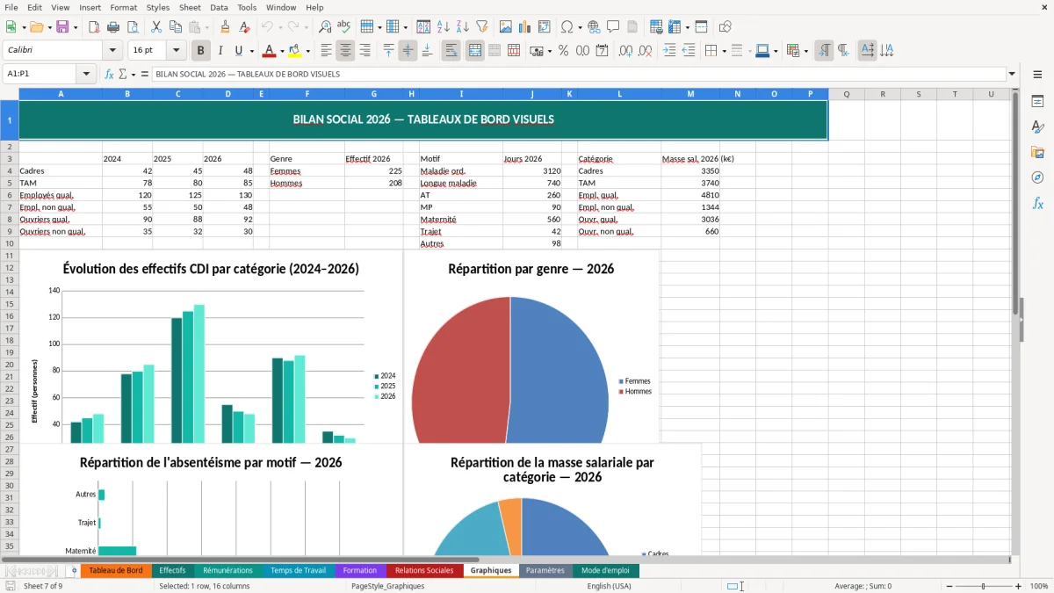This screenshot has width=1054, height=593.
Task: Expand Background Color dropdown arrow
Action: (307, 51)
